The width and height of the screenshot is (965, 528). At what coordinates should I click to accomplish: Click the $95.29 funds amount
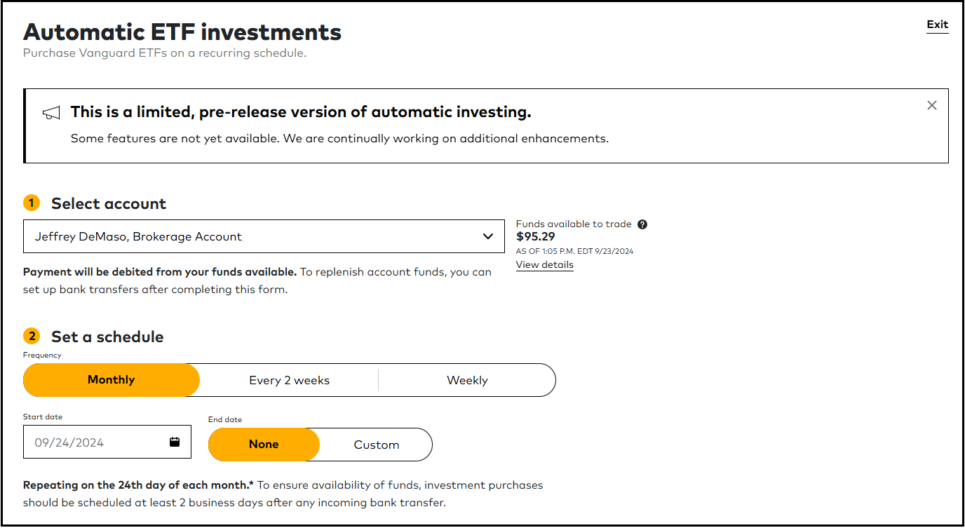pos(536,237)
